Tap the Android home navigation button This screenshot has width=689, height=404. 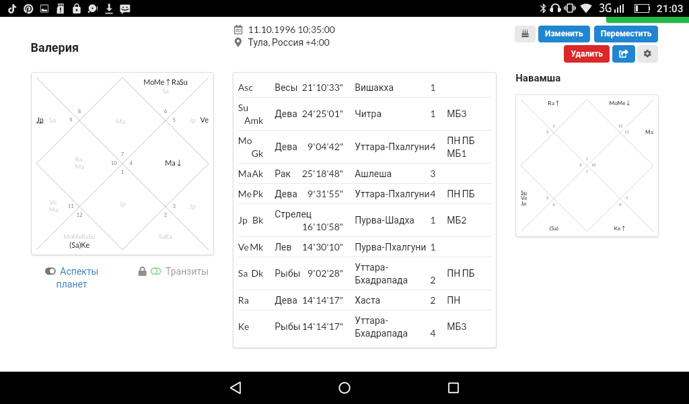pyautogui.click(x=344, y=388)
